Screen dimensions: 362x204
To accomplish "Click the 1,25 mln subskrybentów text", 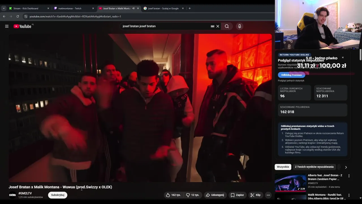I will tap(31, 197).
